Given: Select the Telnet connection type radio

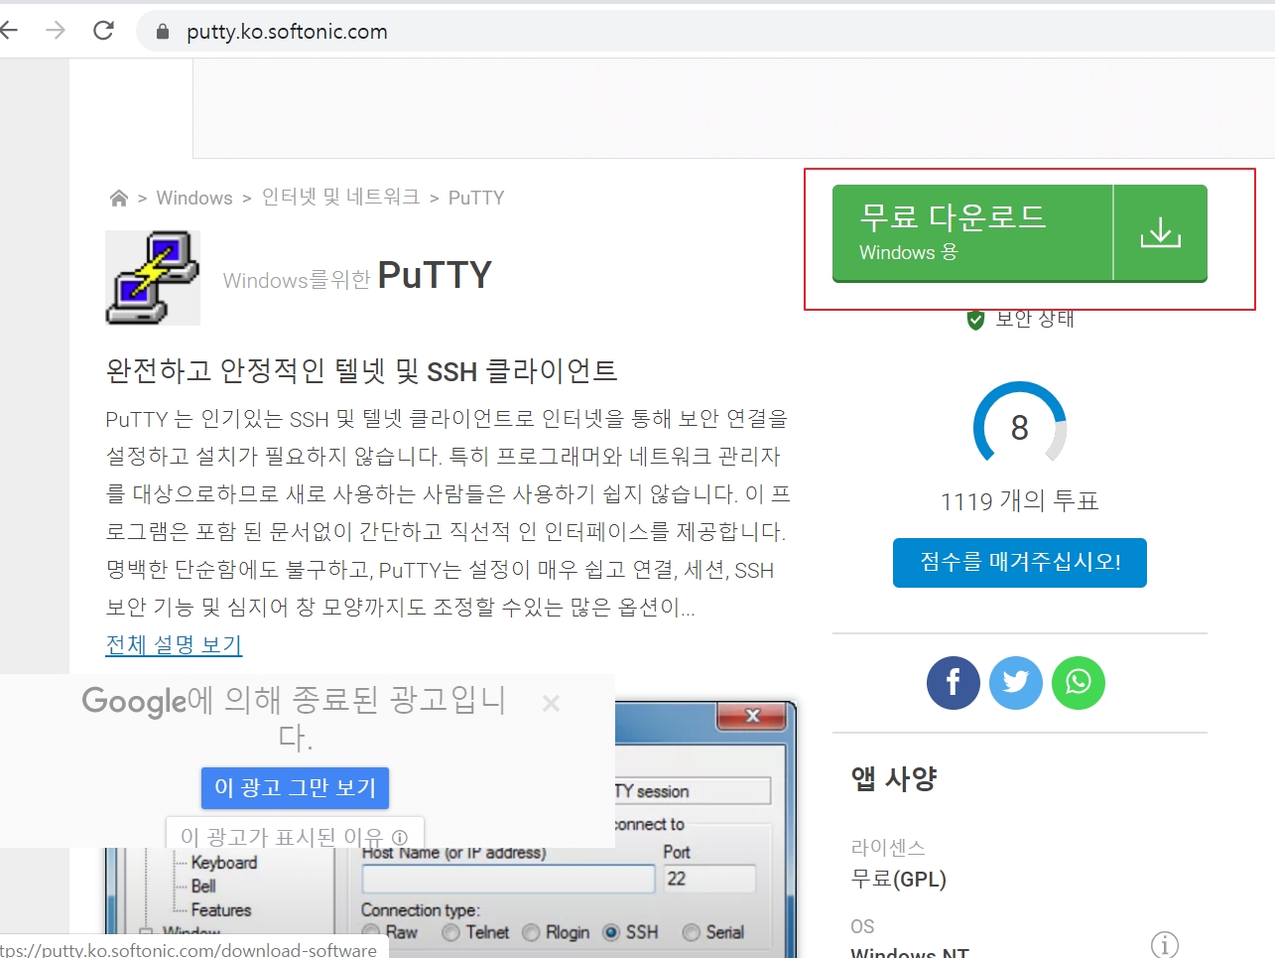Looking at the screenshot, I should point(451,932).
